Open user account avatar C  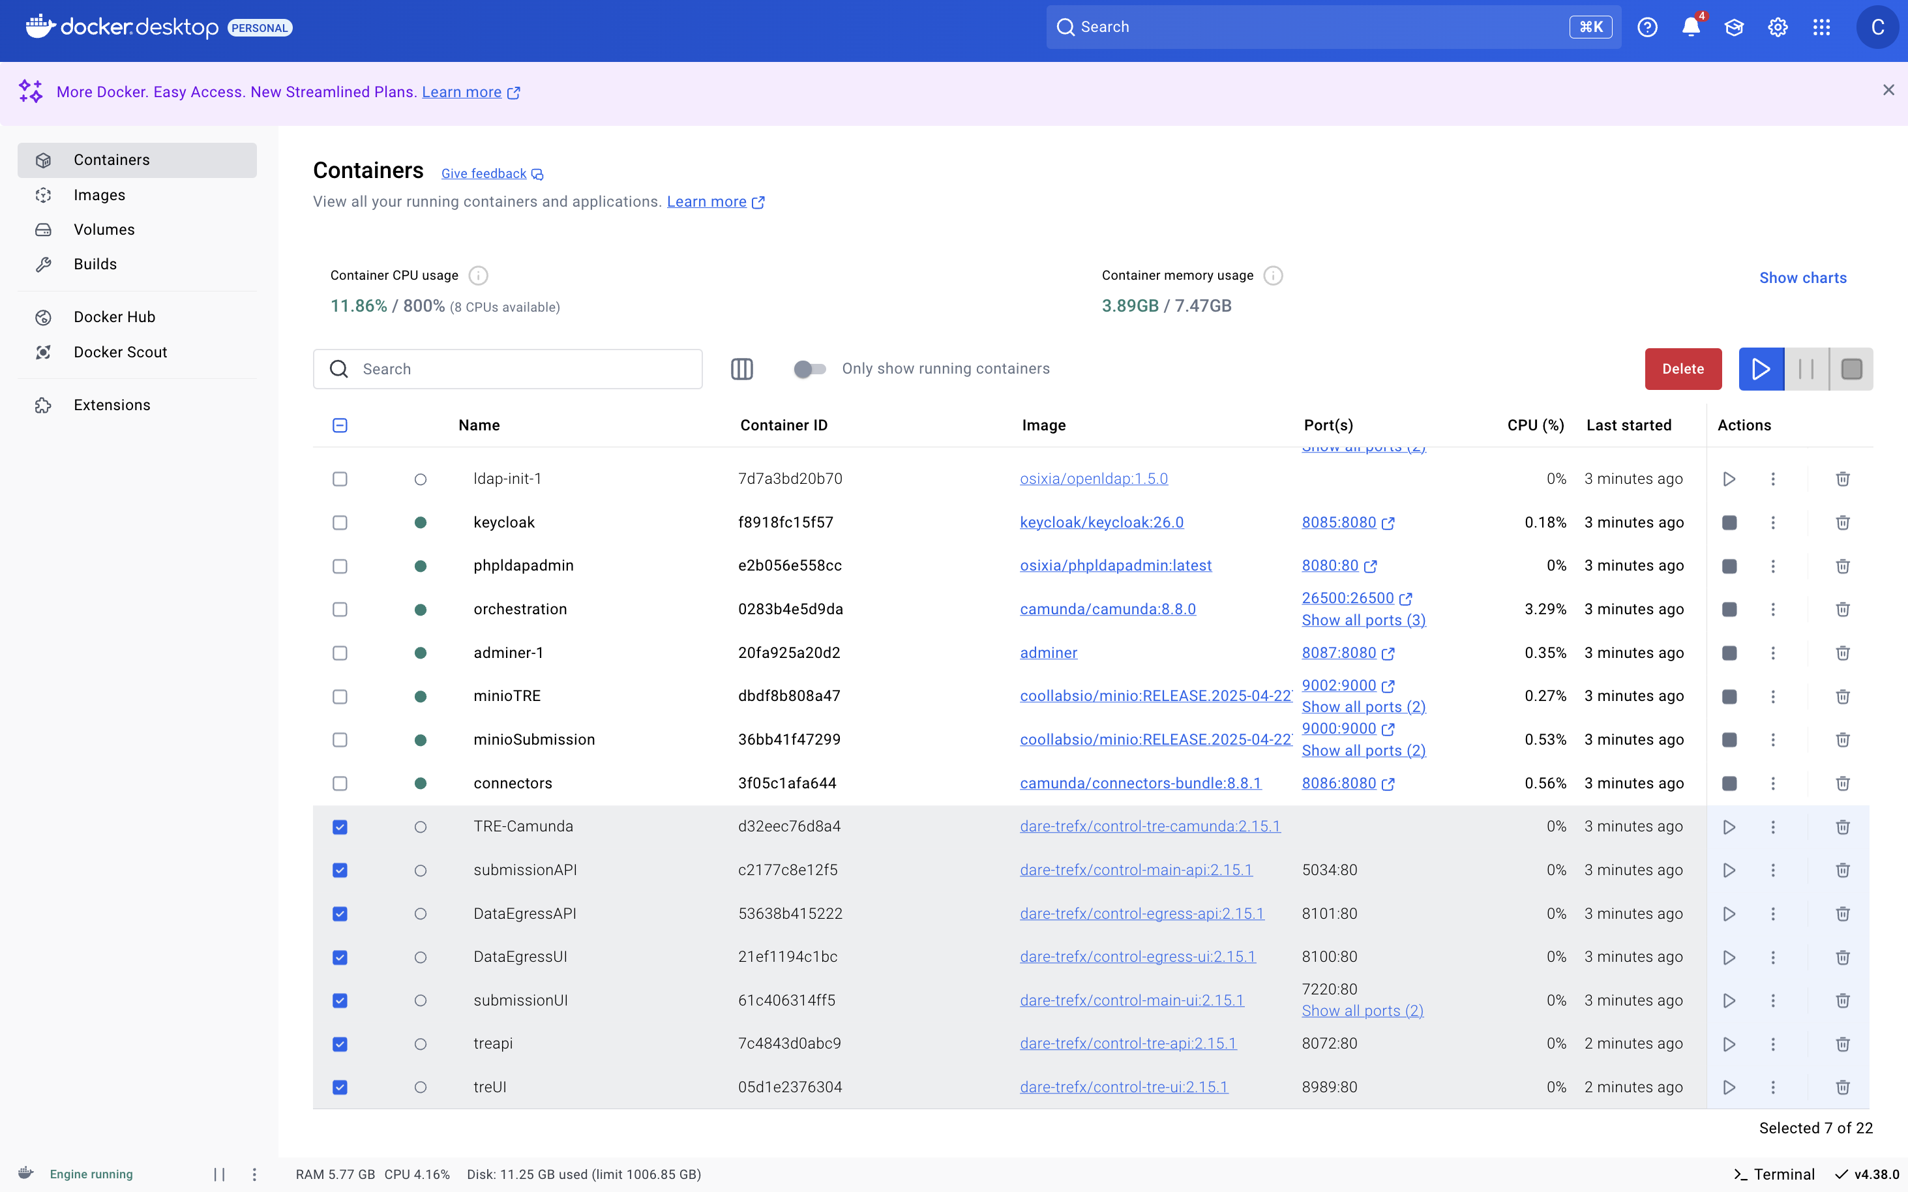pyautogui.click(x=1878, y=27)
